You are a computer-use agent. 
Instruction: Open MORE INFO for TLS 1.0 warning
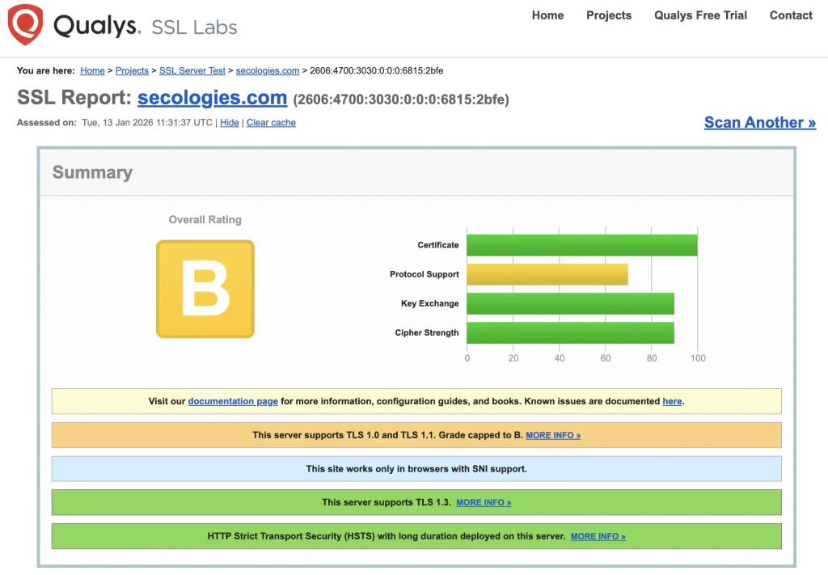coord(553,435)
